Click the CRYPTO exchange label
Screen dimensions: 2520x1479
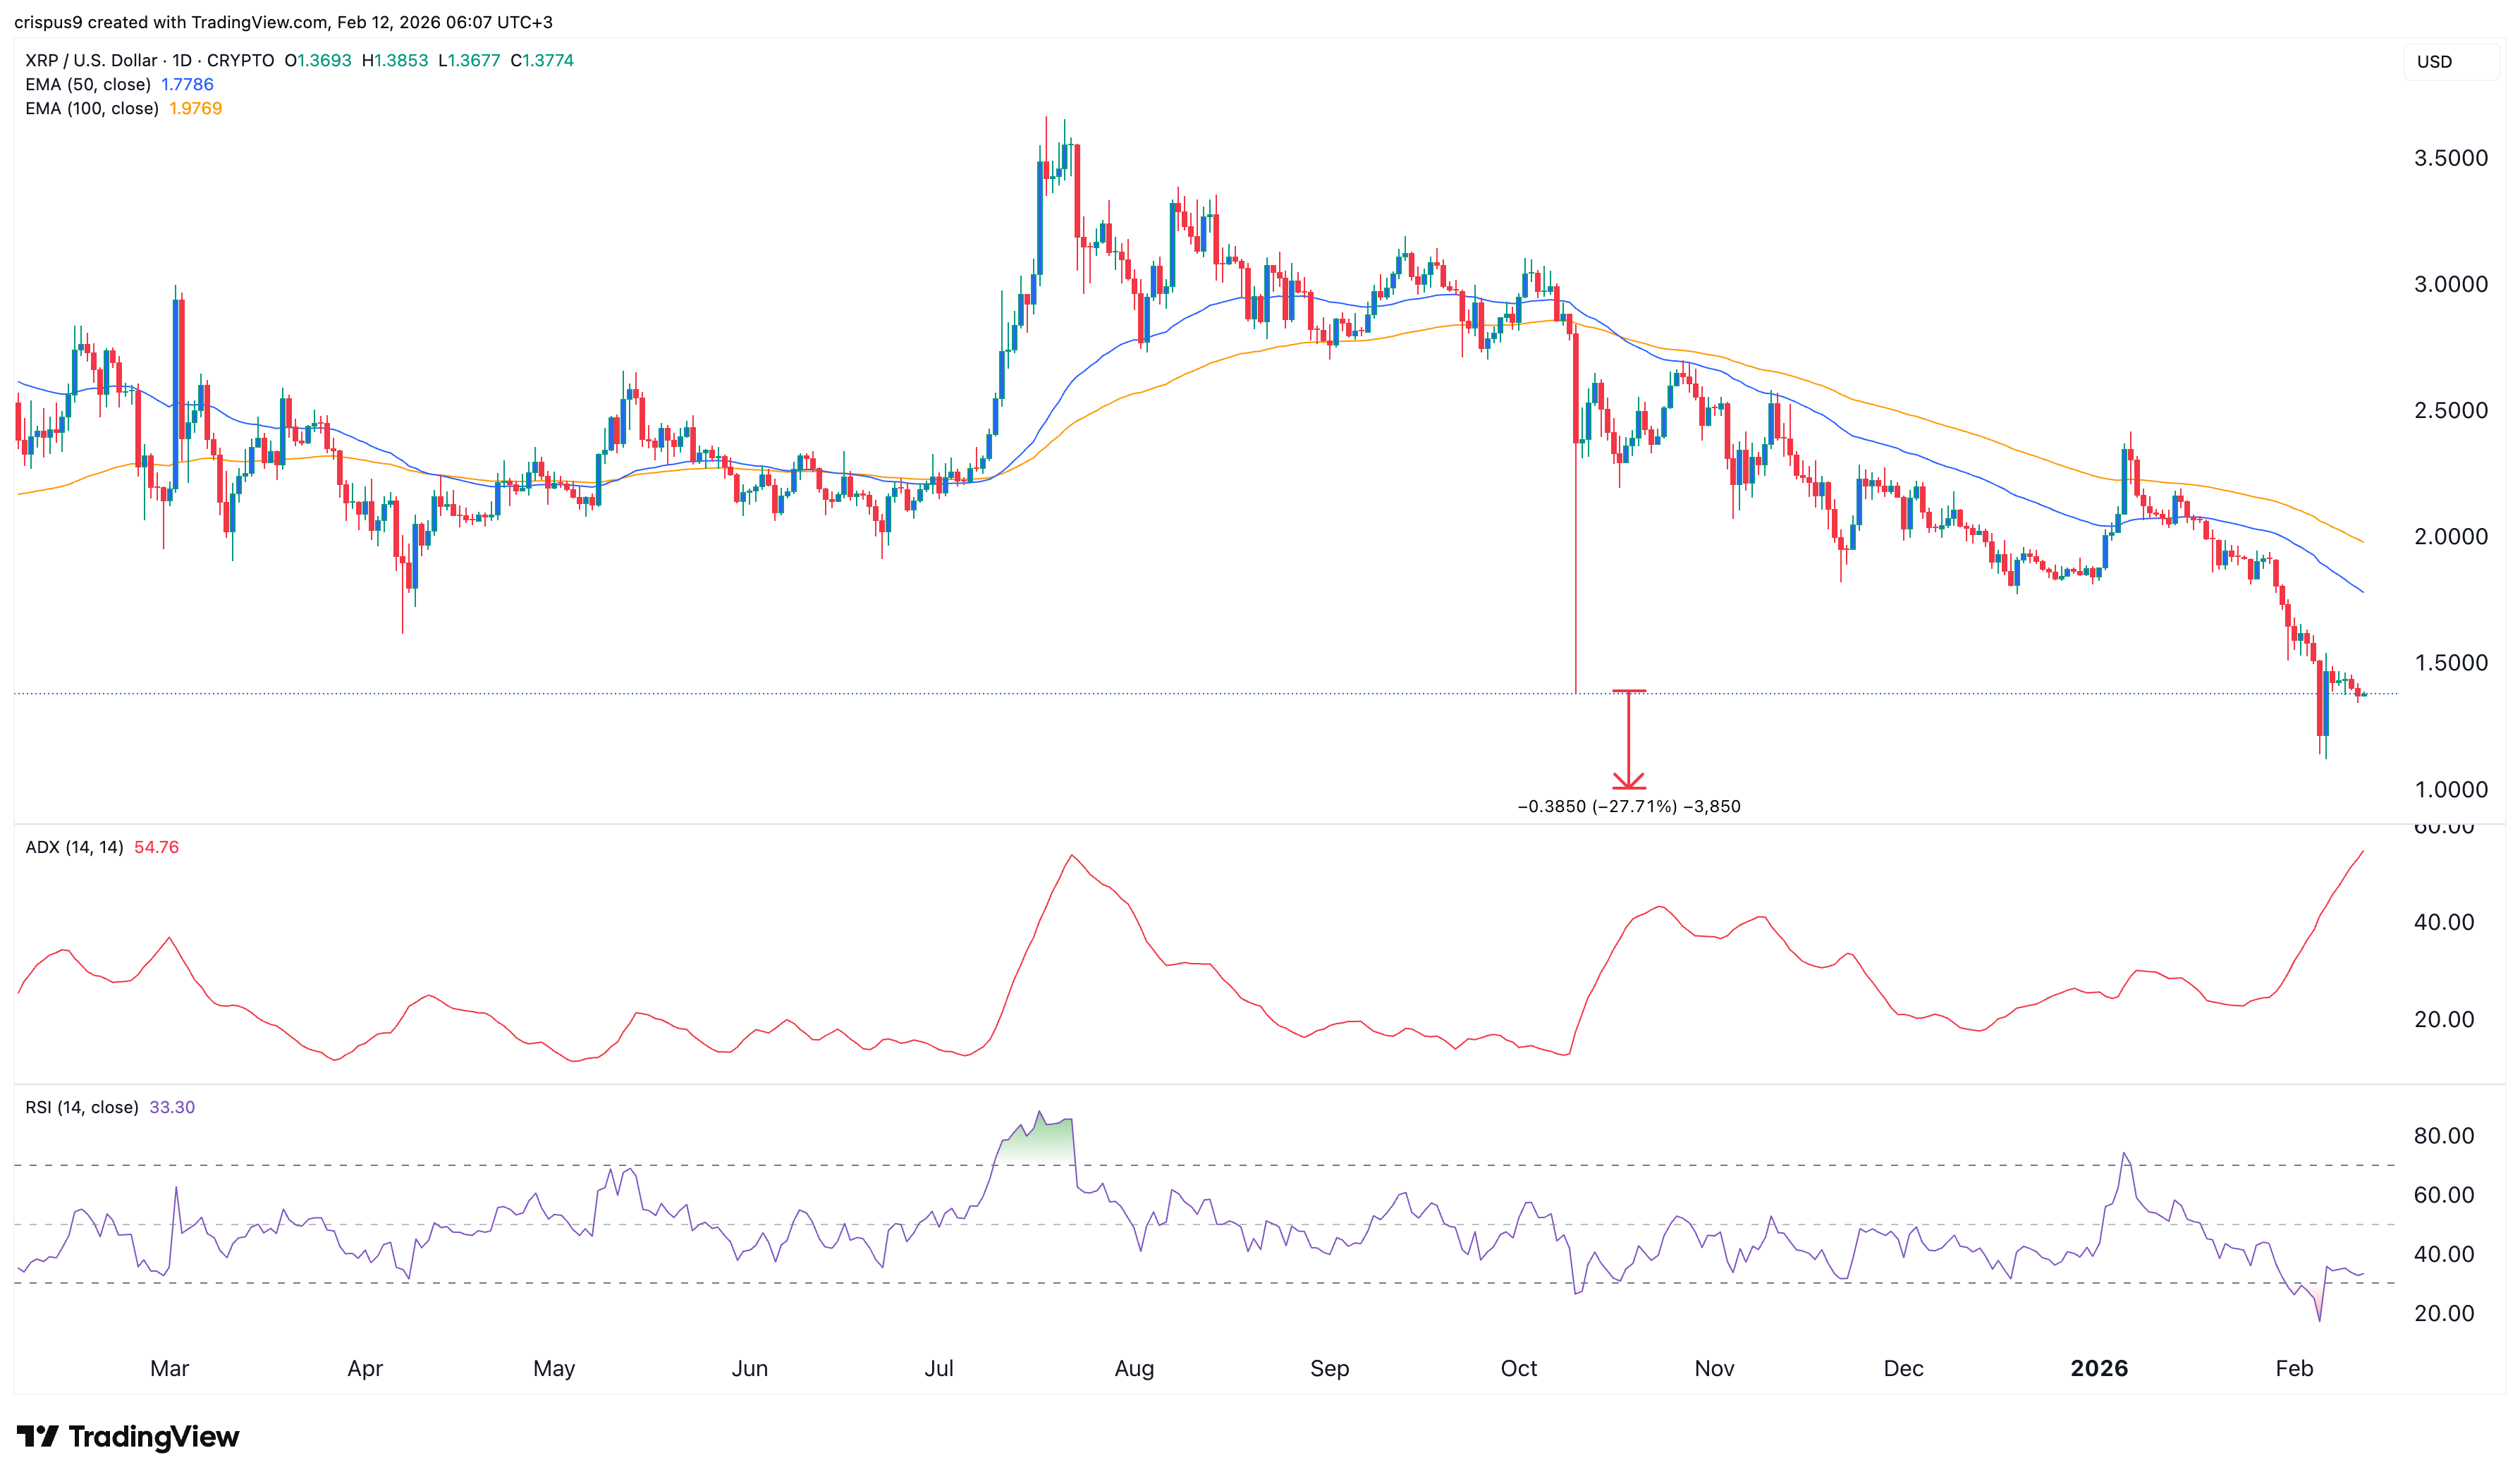[246, 60]
